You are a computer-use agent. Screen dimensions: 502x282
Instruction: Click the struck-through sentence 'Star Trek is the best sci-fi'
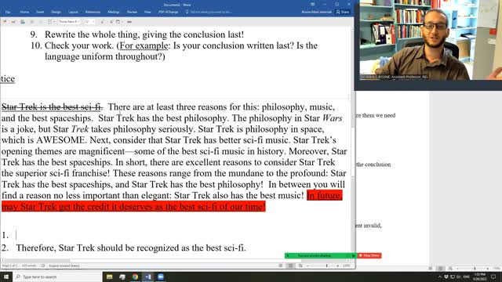(52, 107)
